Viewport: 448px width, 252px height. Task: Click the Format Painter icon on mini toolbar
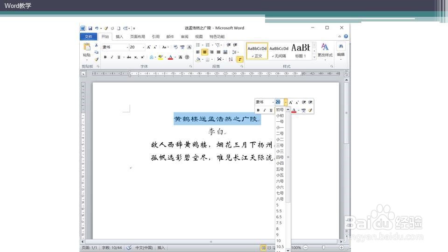coord(310,110)
